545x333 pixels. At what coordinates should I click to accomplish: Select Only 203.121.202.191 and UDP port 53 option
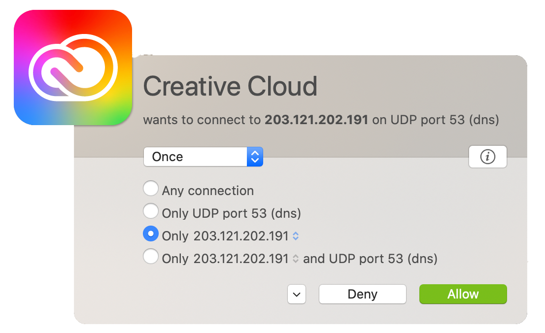click(x=150, y=257)
